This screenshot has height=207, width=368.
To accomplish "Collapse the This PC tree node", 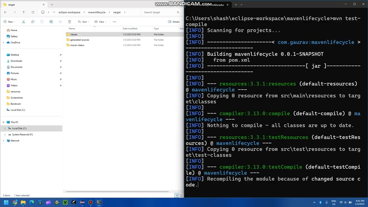I will point(3,122).
